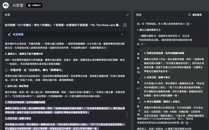Click 2. 同儕互評與追問 heading in citation popup
This screenshot has width=209, height=130.
click(164, 53)
